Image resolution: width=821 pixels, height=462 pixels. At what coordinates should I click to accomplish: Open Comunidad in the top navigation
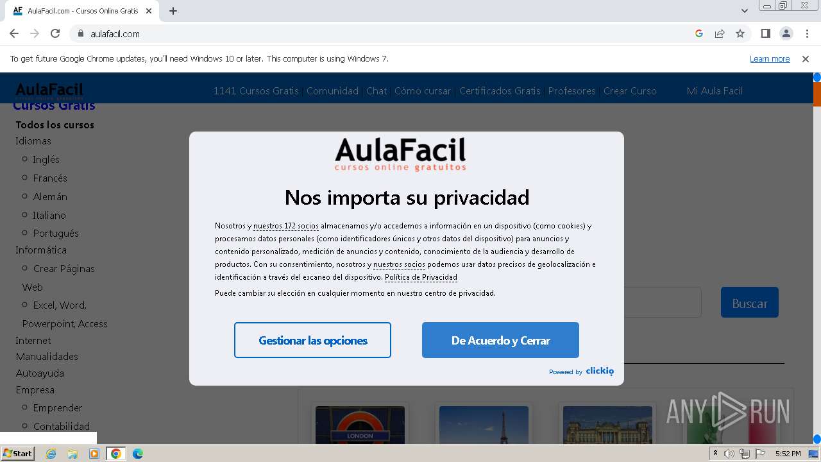point(332,90)
